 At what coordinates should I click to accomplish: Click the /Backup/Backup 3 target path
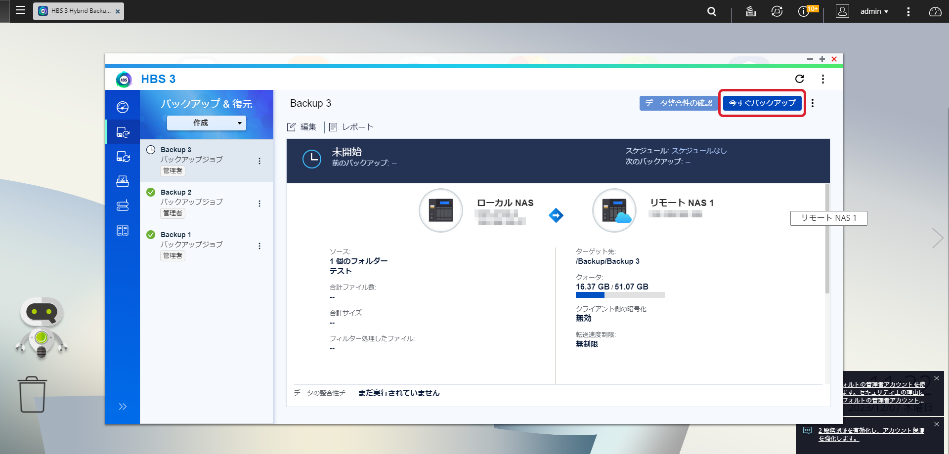point(607,261)
